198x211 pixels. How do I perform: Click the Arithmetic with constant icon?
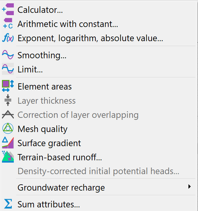[8, 24]
